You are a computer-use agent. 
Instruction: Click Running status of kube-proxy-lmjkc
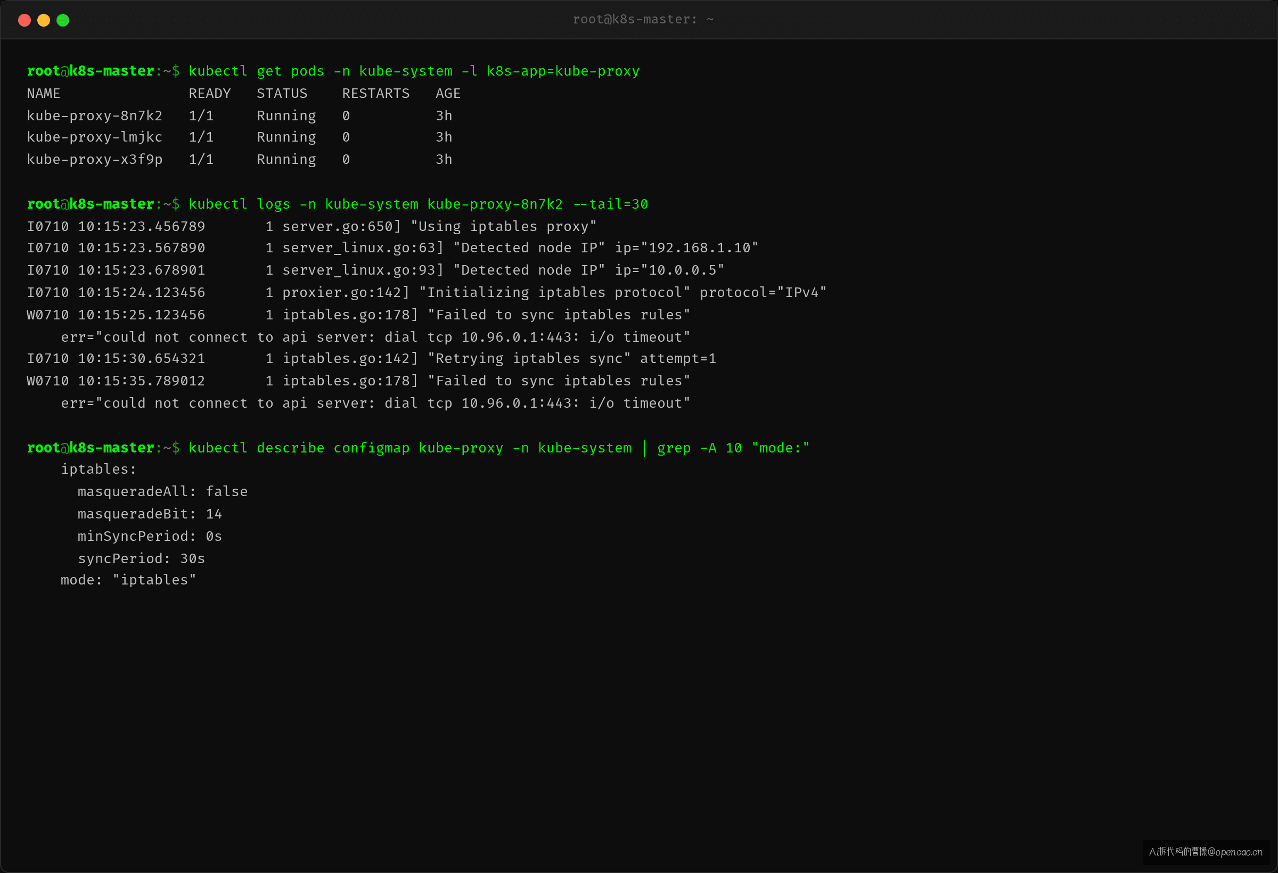[286, 137]
